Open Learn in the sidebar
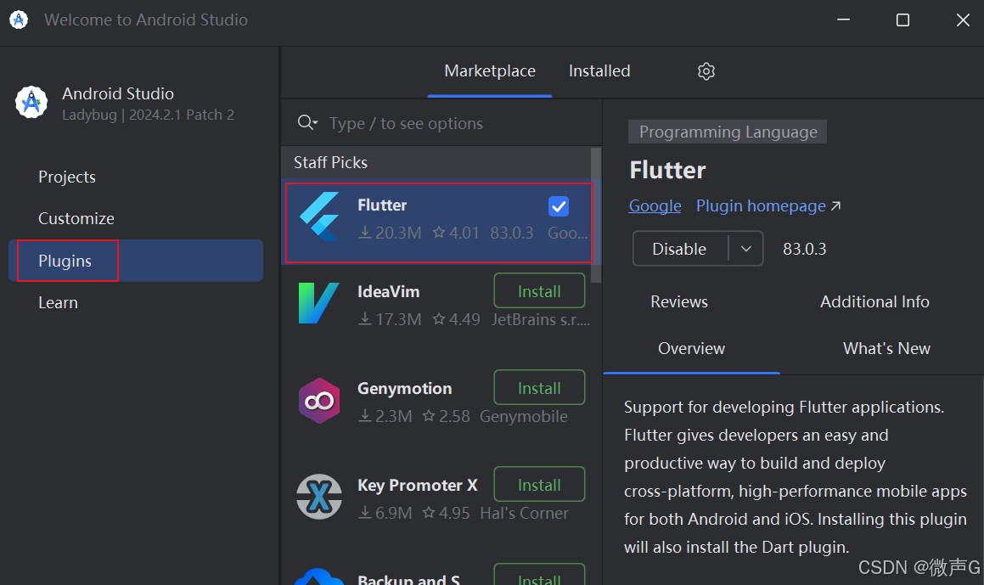984x585 pixels. 59,302
